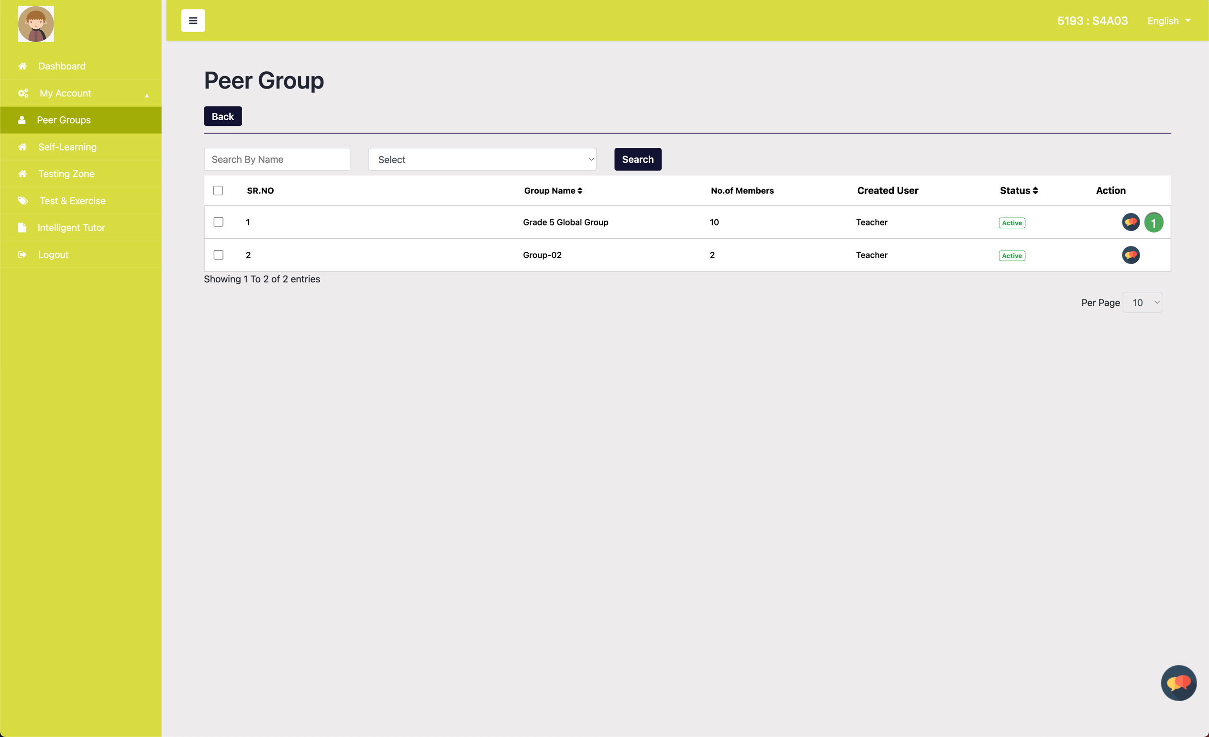Open the Per Page 10 dropdown

pos(1142,303)
